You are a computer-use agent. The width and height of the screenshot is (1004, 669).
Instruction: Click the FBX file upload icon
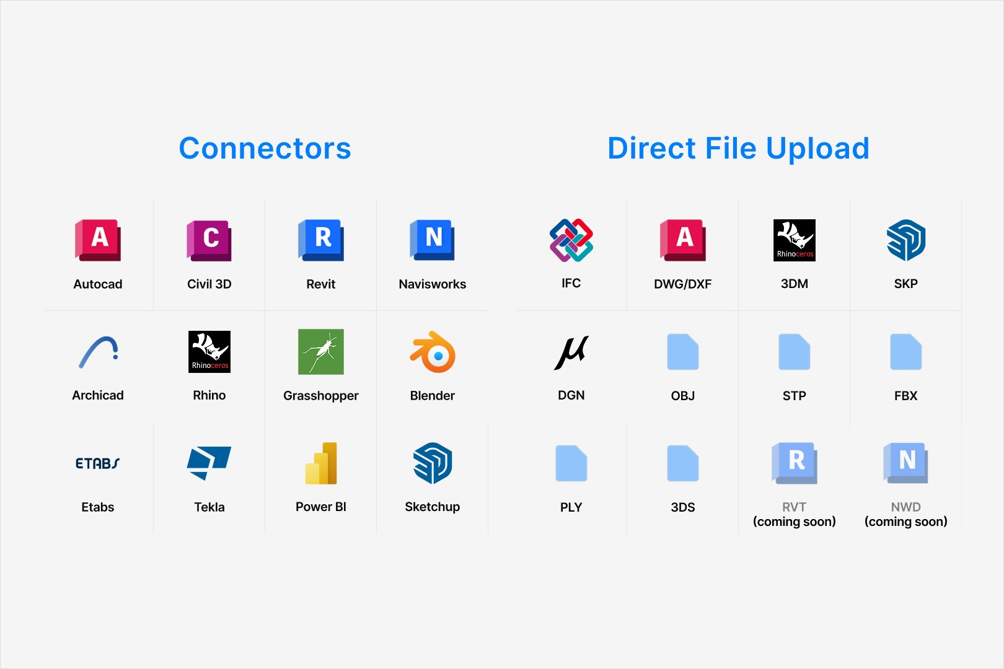pos(905,352)
